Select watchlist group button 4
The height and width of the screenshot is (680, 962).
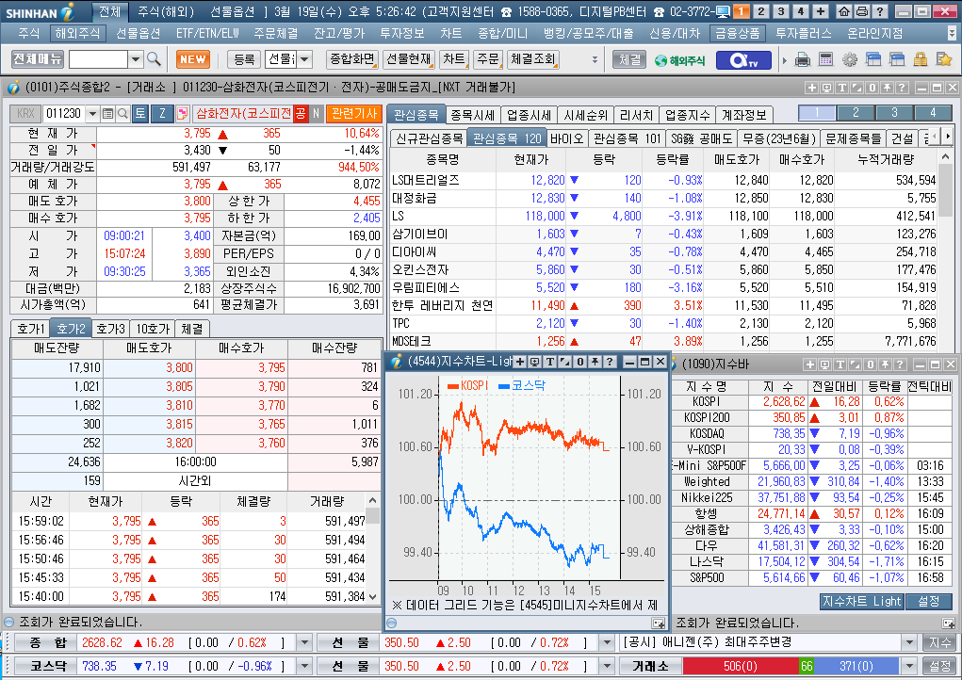pyautogui.click(x=933, y=113)
